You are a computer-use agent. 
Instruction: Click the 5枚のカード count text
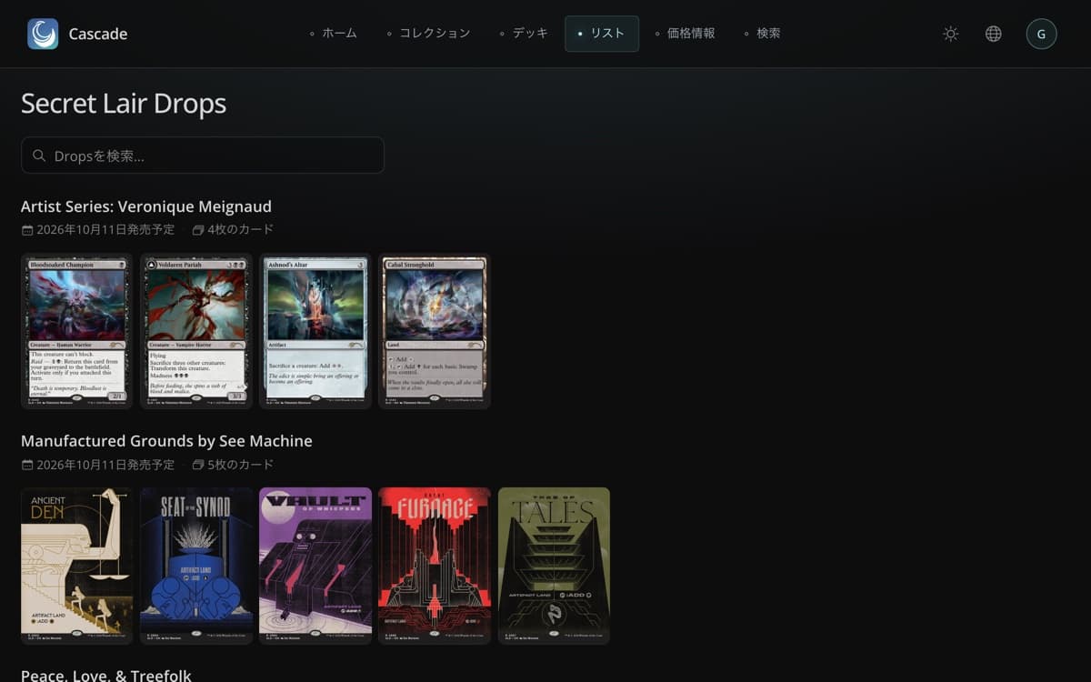(240, 465)
